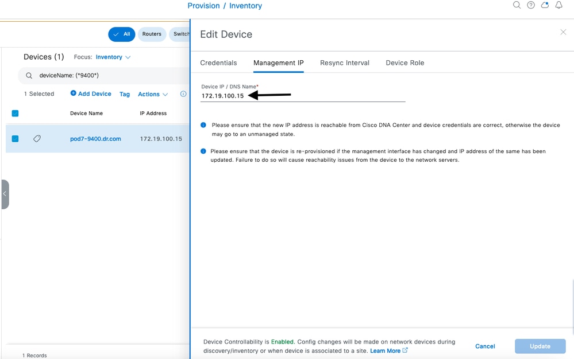Toggle the select-all devices header checkbox
The image size is (574, 359).
[15, 113]
